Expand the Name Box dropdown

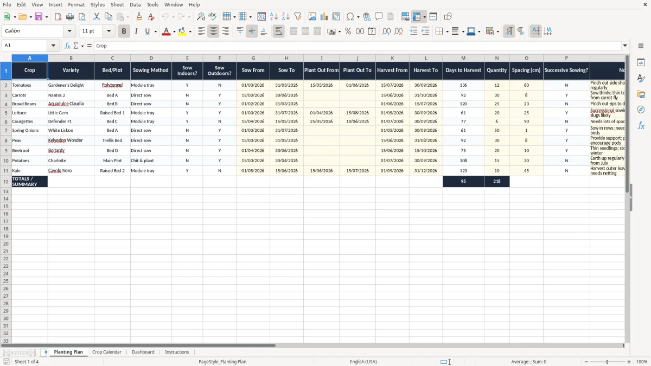point(53,46)
